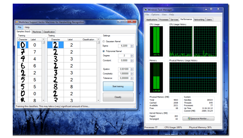The image size is (243, 138).
Task: Switch to the Classification tab
Action: [x=49, y=32]
